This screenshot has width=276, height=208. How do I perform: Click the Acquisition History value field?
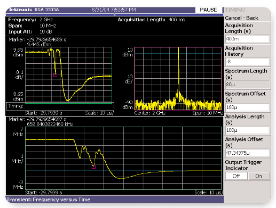(247, 62)
